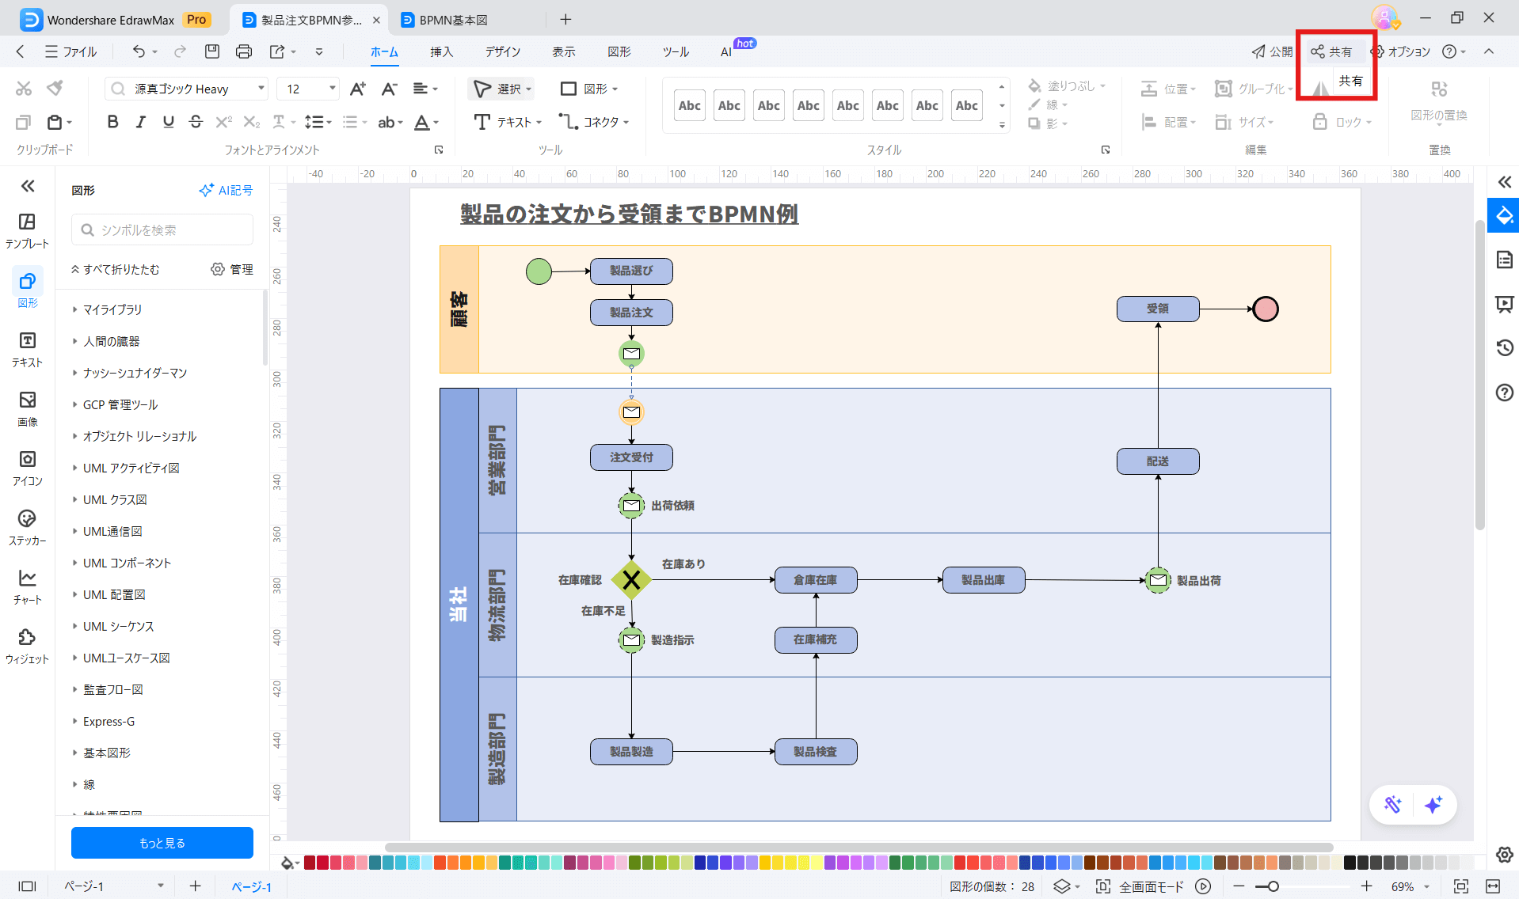Pick the first red swatch in palette

point(310,863)
